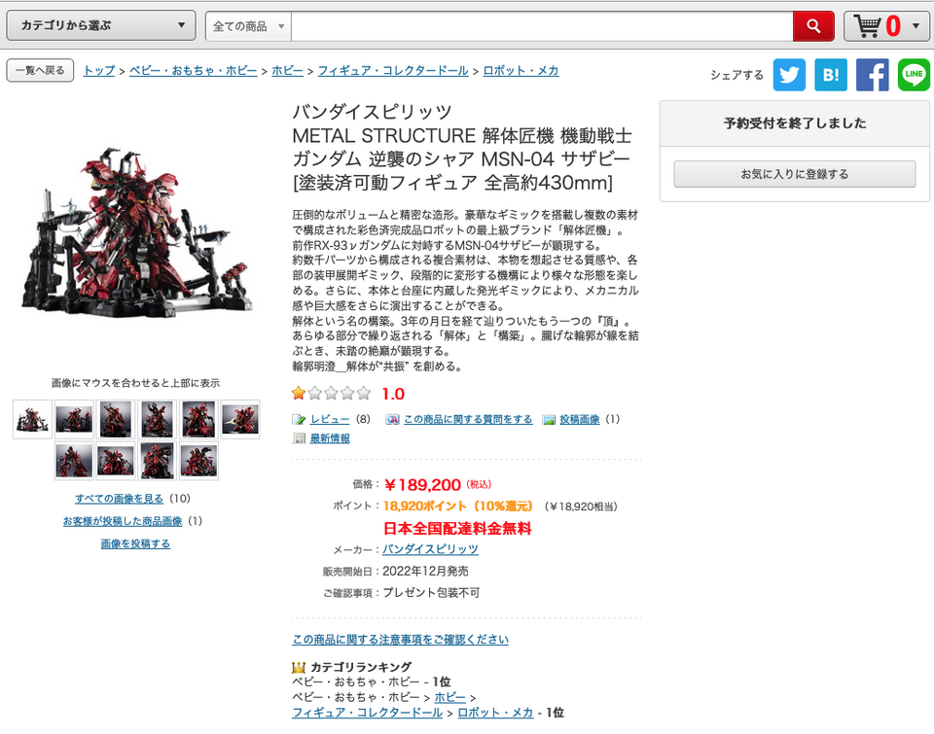Select third thumbnail in top row
The height and width of the screenshot is (734, 934).
coord(116,420)
